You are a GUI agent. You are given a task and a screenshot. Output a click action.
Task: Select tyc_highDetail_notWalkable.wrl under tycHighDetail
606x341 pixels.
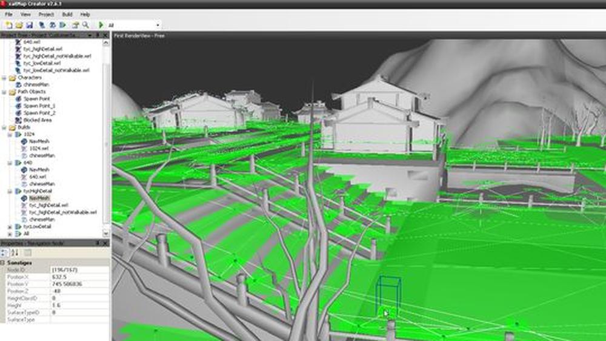(x=63, y=212)
